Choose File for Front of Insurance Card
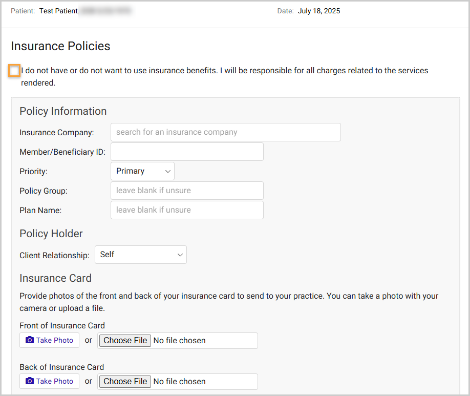Viewport: 470px width, 396px height. click(x=125, y=341)
